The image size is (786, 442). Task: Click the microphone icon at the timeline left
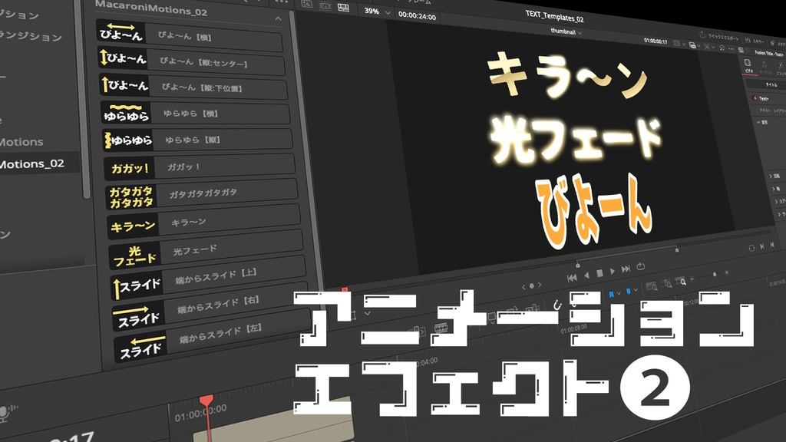[x=5, y=413]
